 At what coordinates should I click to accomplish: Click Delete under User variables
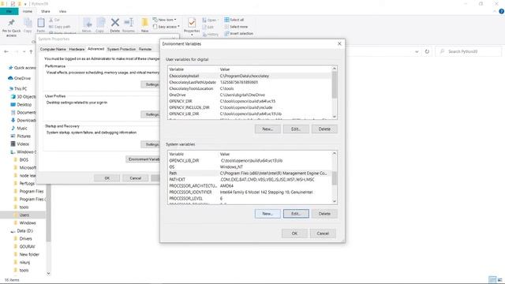point(324,129)
